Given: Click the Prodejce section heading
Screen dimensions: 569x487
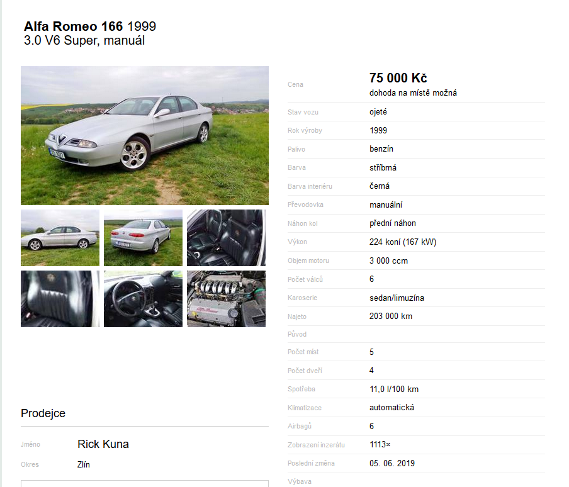Looking at the screenshot, I should [x=43, y=413].
